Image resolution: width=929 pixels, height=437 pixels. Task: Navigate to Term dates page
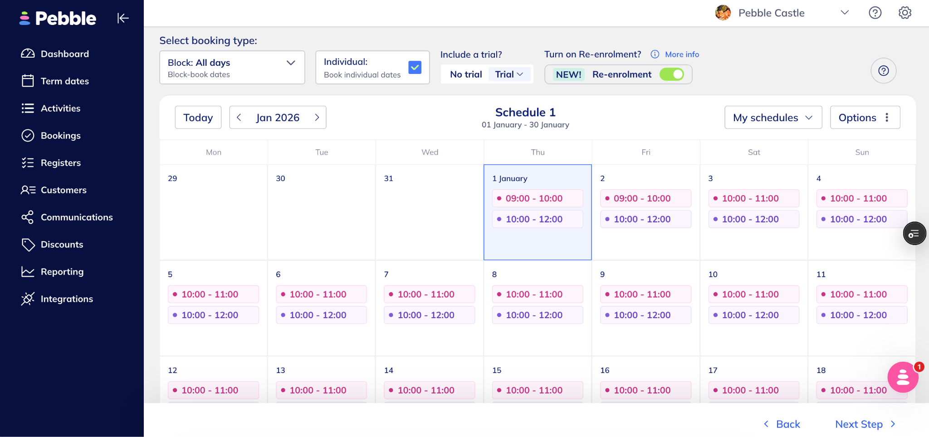pos(64,81)
